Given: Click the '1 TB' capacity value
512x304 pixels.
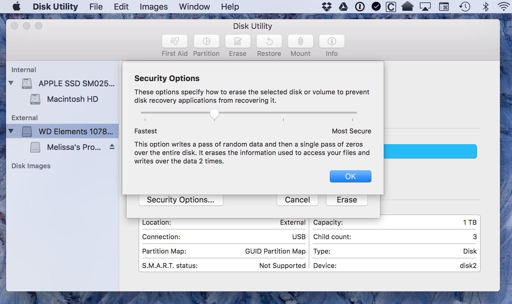Looking at the screenshot, I should [x=470, y=222].
